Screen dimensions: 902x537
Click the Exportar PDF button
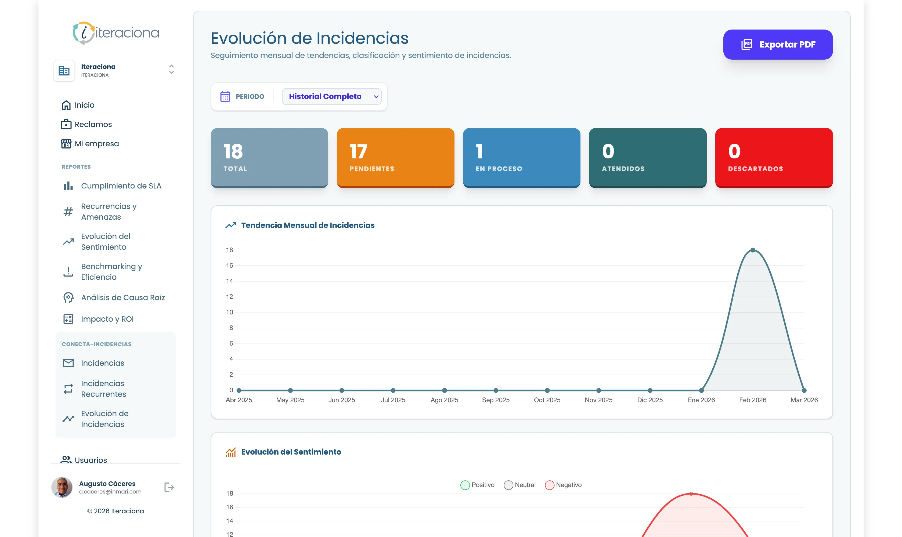click(x=777, y=44)
